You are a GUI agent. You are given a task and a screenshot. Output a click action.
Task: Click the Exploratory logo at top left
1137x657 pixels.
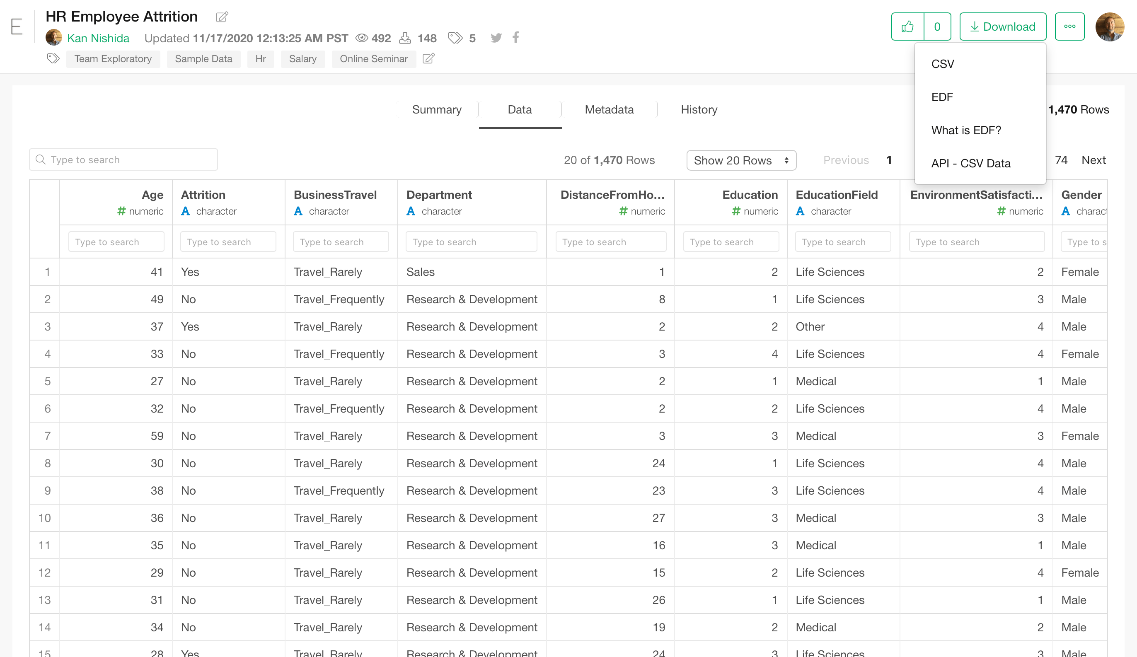coord(17,27)
